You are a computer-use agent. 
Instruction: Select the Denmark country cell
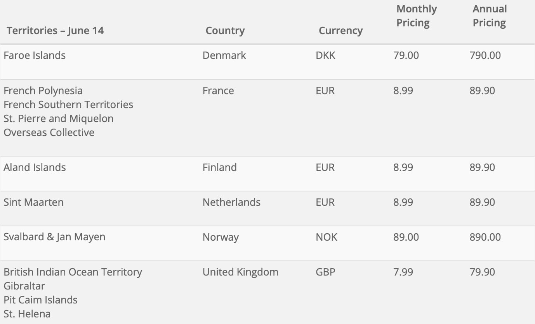[x=224, y=55]
